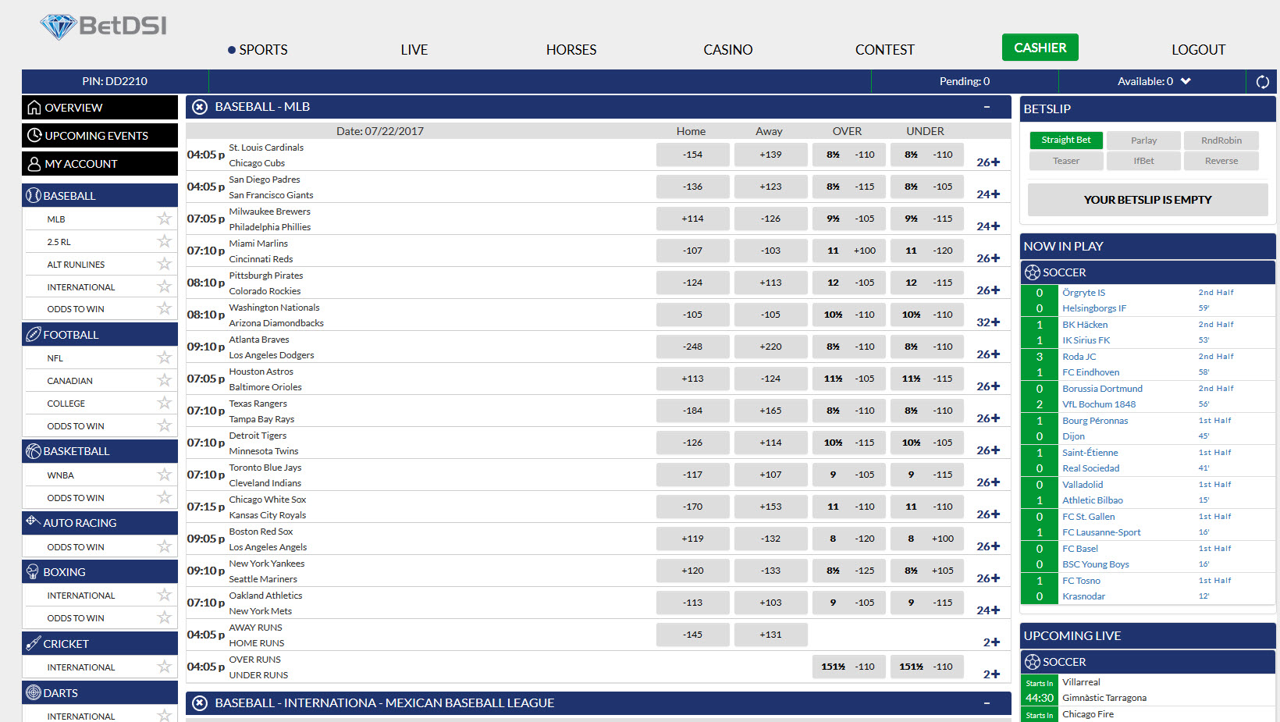1280x722 pixels.
Task: Open Auto Racing Odds To Win link
Action: [76, 547]
